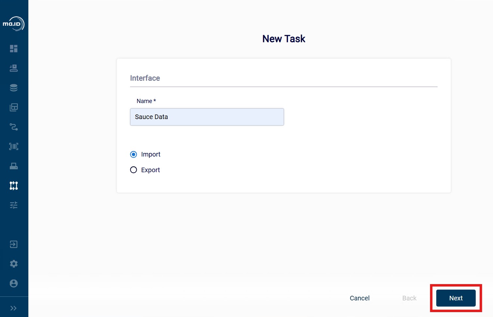Click the Next button
The width and height of the screenshot is (493, 317).
coord(456,298)
